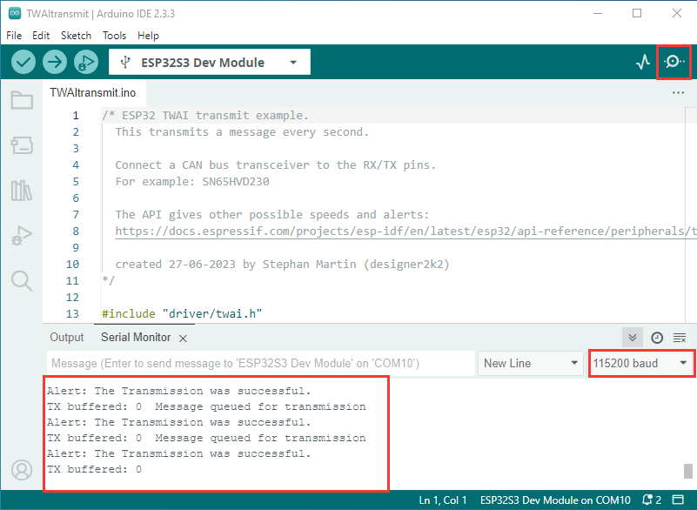Click the '/* ESP32 TWAI transmit example.' line
The height and width of the screenshot is (510, 697).
[x=204, y=116]
